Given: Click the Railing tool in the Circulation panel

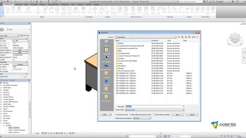Looking at the screenshot, I should coord(83,10).
